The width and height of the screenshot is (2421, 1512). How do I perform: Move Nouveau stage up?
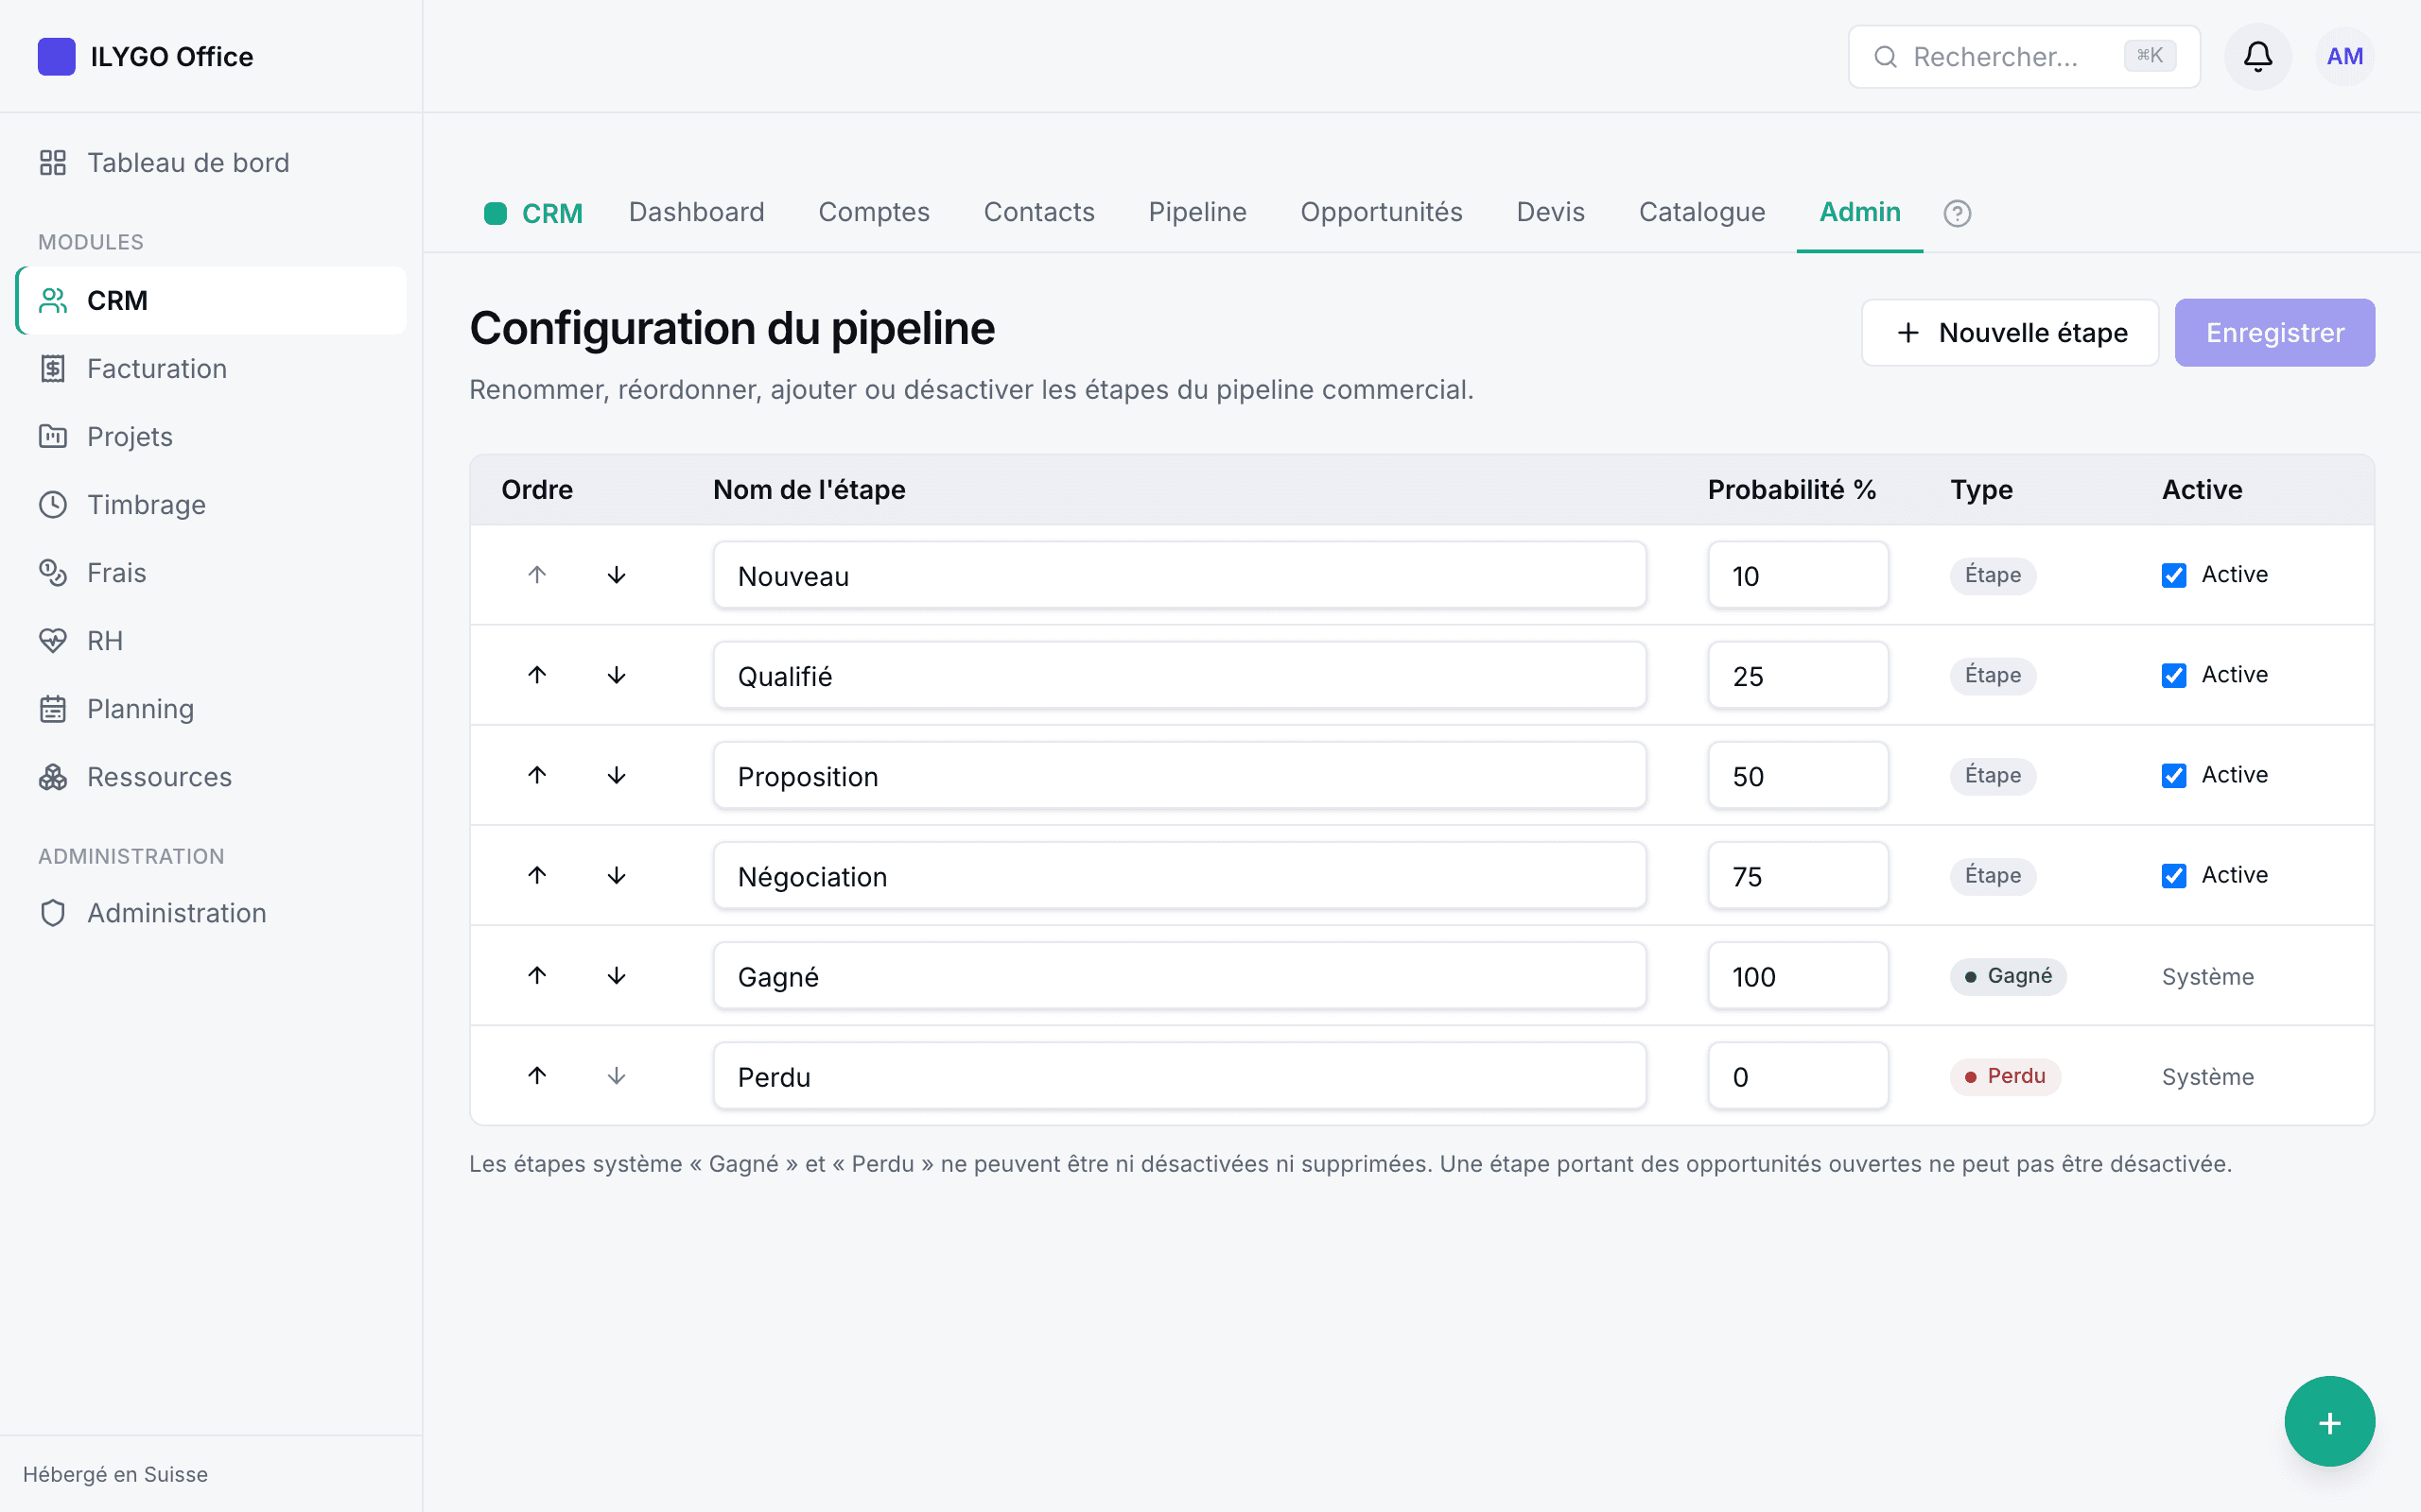[x=537, y=575]
